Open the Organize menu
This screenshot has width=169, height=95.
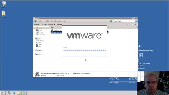(x=37, y=25)
